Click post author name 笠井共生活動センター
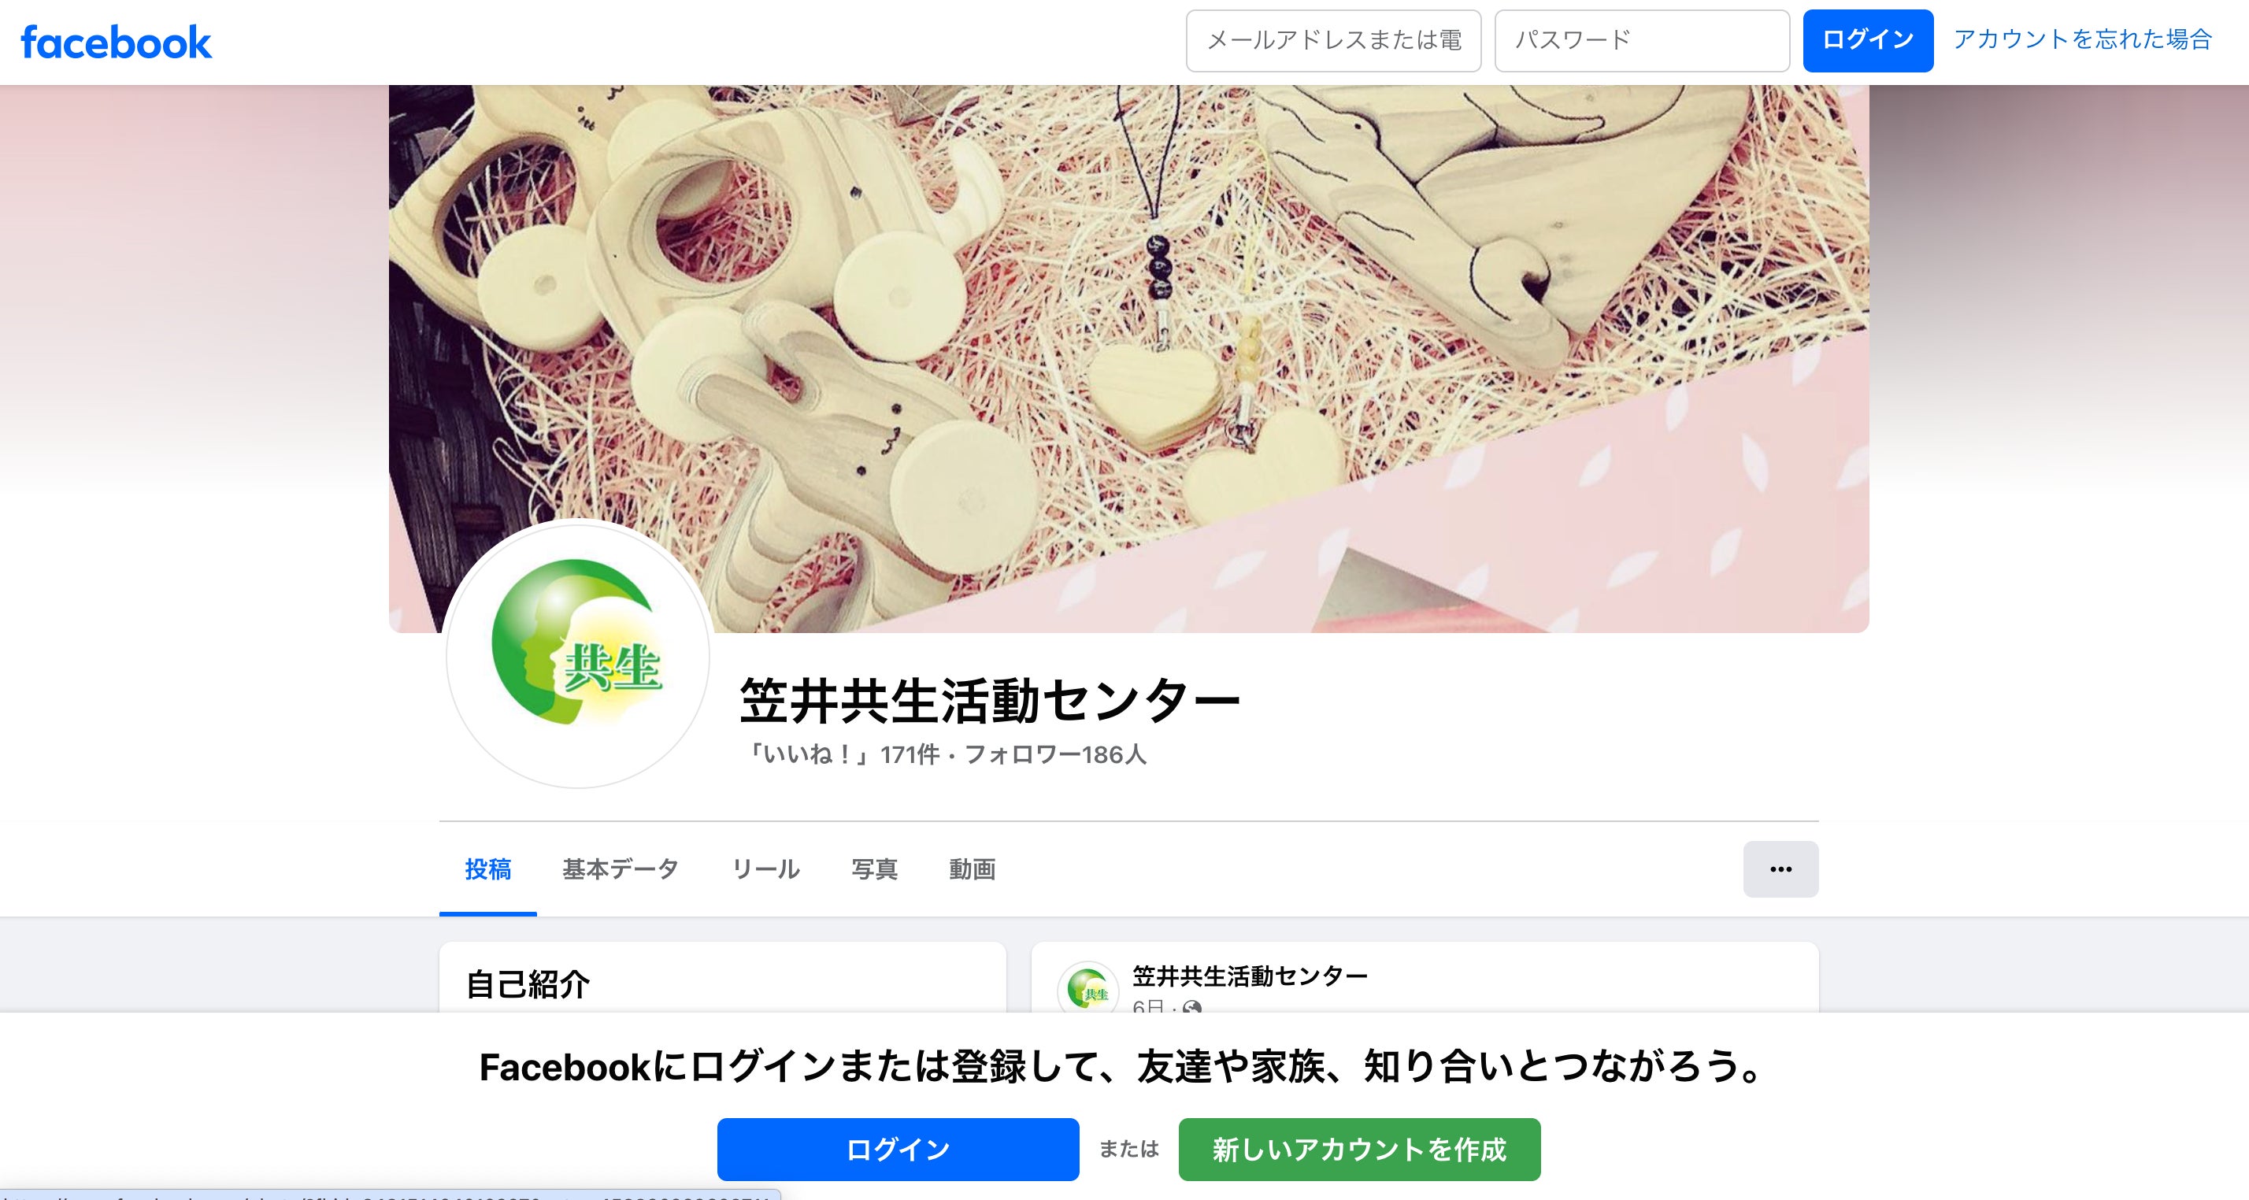Image resolution: width=2249 pixels, height=1200 pixels. click(x=1250, y=976)
